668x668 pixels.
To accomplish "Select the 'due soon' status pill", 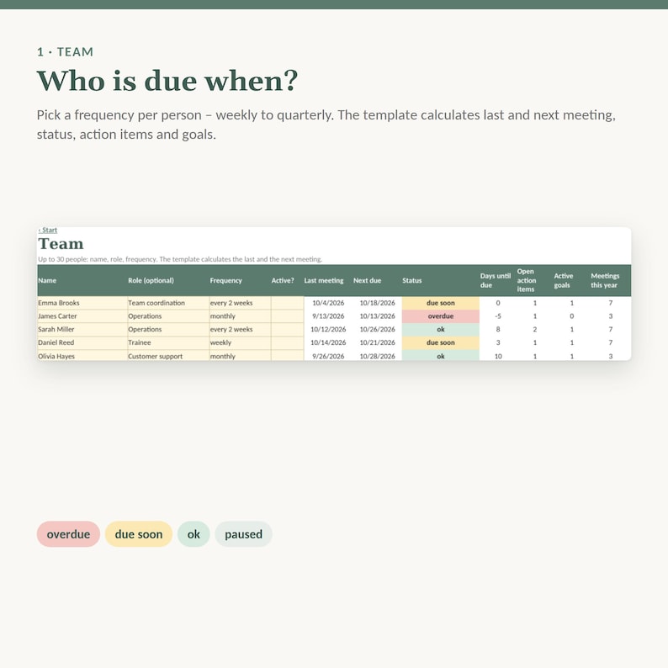I will pos(139,533).
